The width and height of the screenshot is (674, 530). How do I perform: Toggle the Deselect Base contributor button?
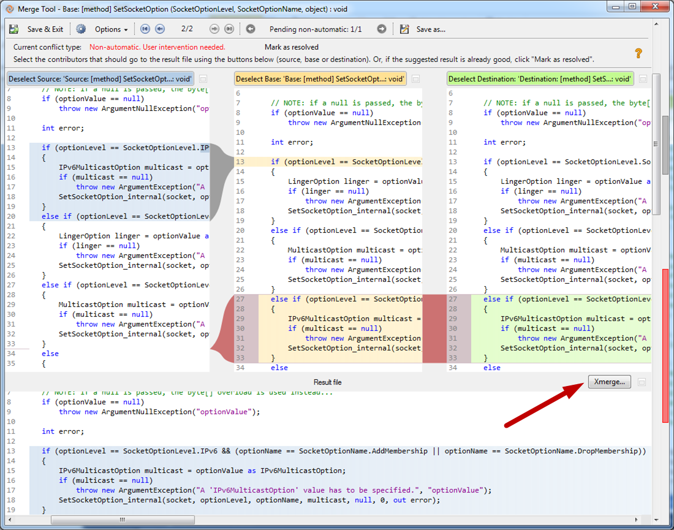[320, 79]
